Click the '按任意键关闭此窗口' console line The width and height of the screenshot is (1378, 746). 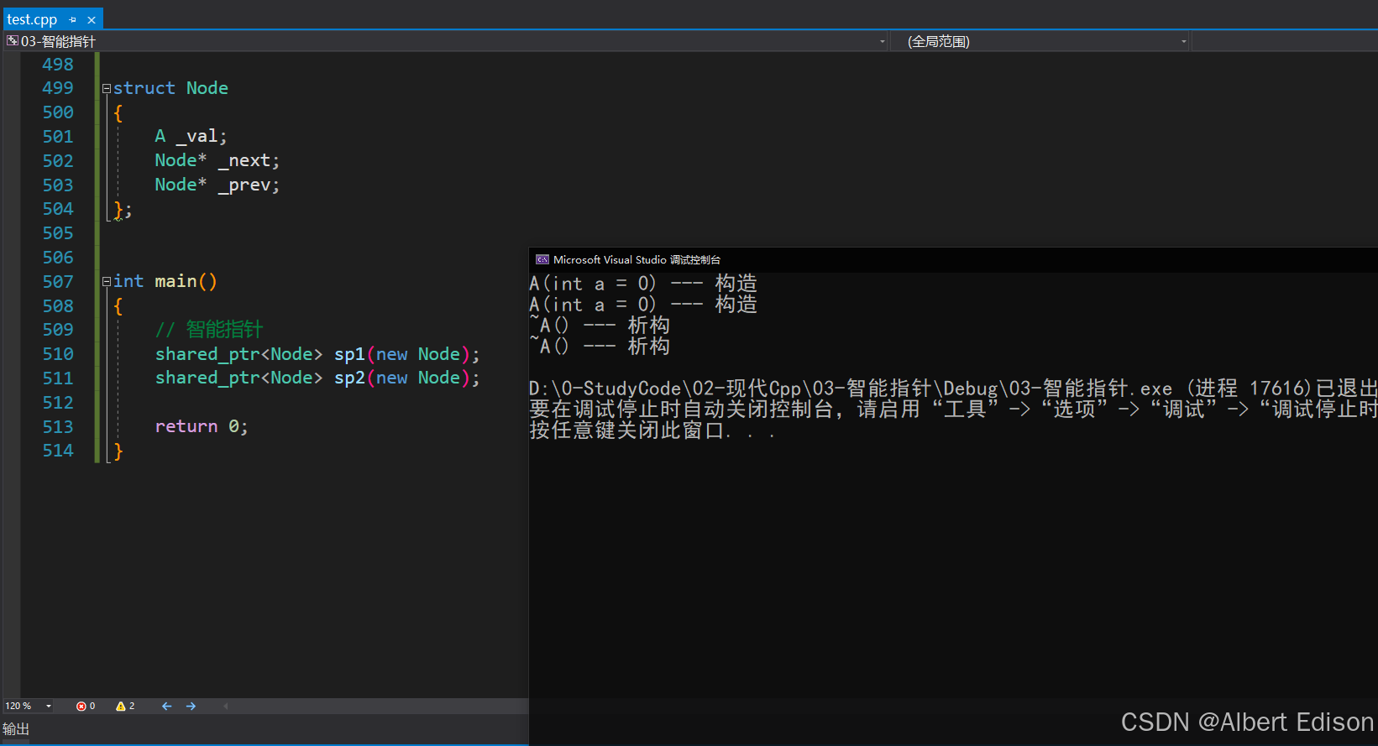(652, 430)
